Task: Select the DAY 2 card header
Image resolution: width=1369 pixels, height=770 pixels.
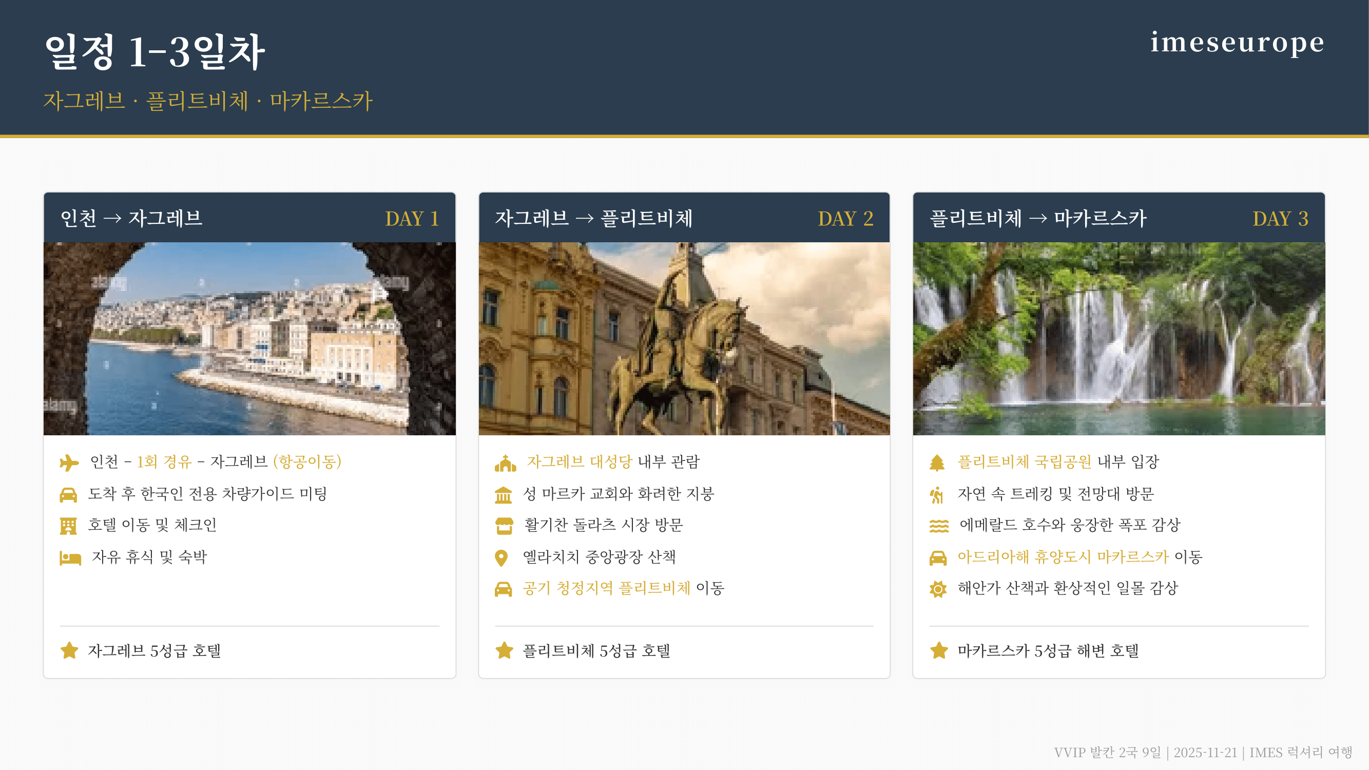Action: click(684, 218)
